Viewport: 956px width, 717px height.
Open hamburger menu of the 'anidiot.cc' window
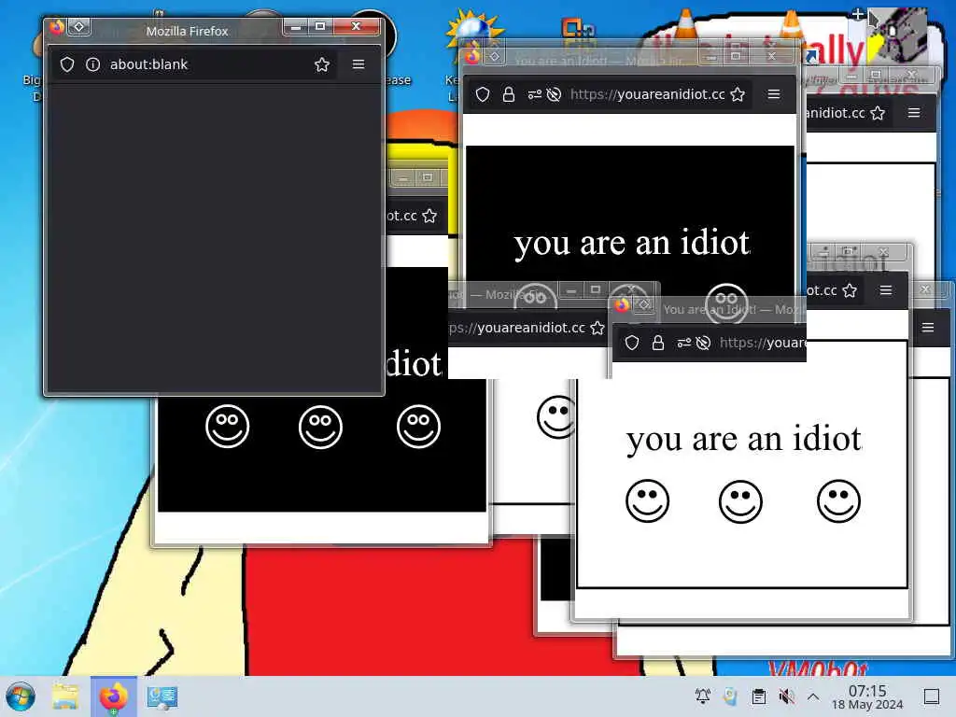coord(914,113)
